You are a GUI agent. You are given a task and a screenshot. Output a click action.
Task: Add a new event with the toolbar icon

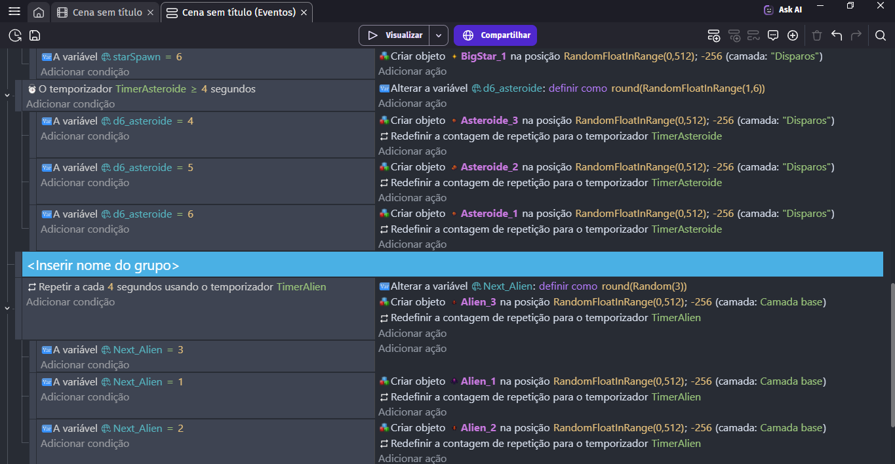714,35
